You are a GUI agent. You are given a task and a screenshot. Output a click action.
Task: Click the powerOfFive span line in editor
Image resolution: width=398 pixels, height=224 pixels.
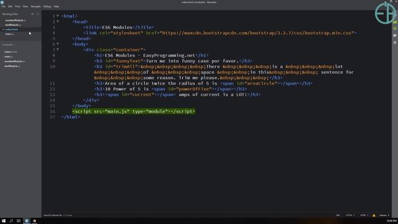click(x=170, y=89)
